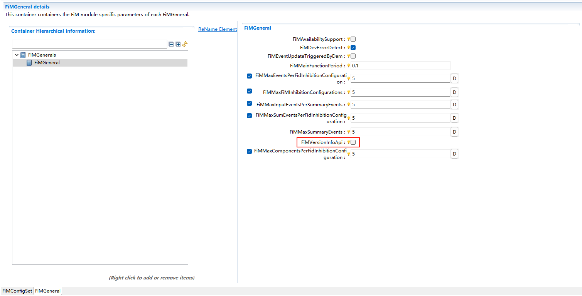Viewport: 582px width, 296px height.
Task: Click the lightbulb icon beside FiMMainFunctionPeriod
Action: point(348,65)
